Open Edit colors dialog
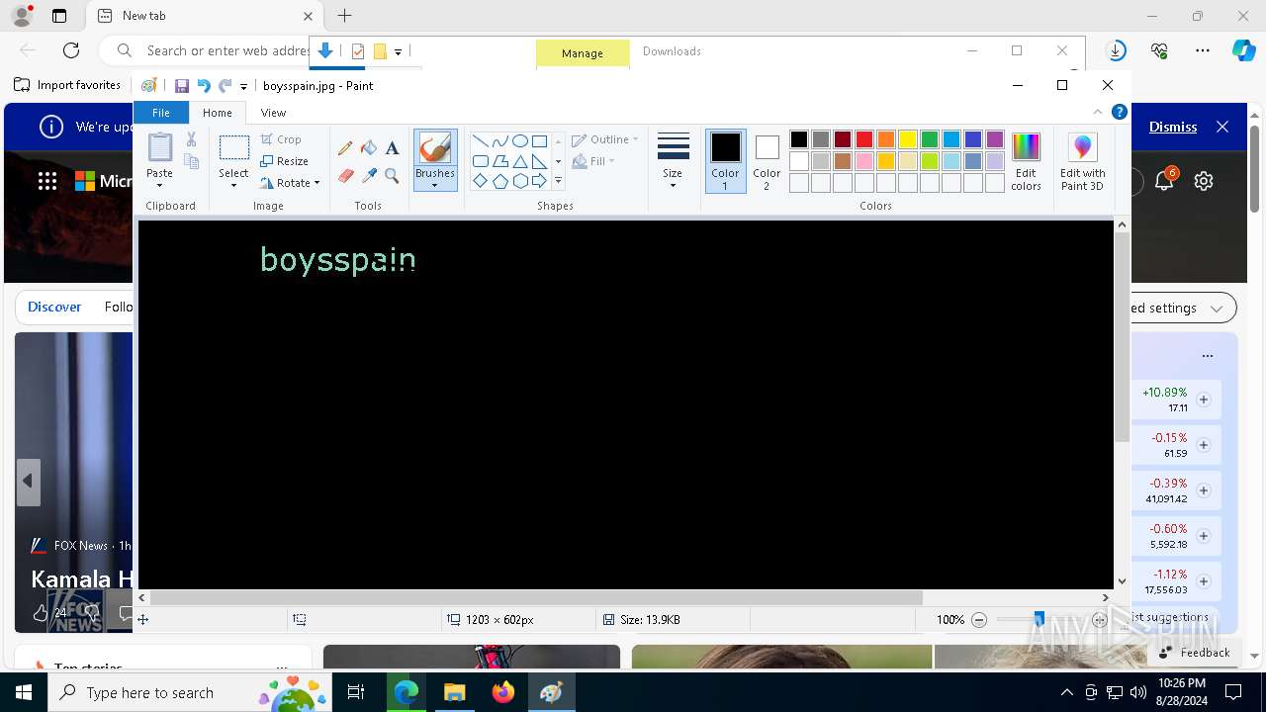This screenshot has width=1266, height=712. point(1026,162)
